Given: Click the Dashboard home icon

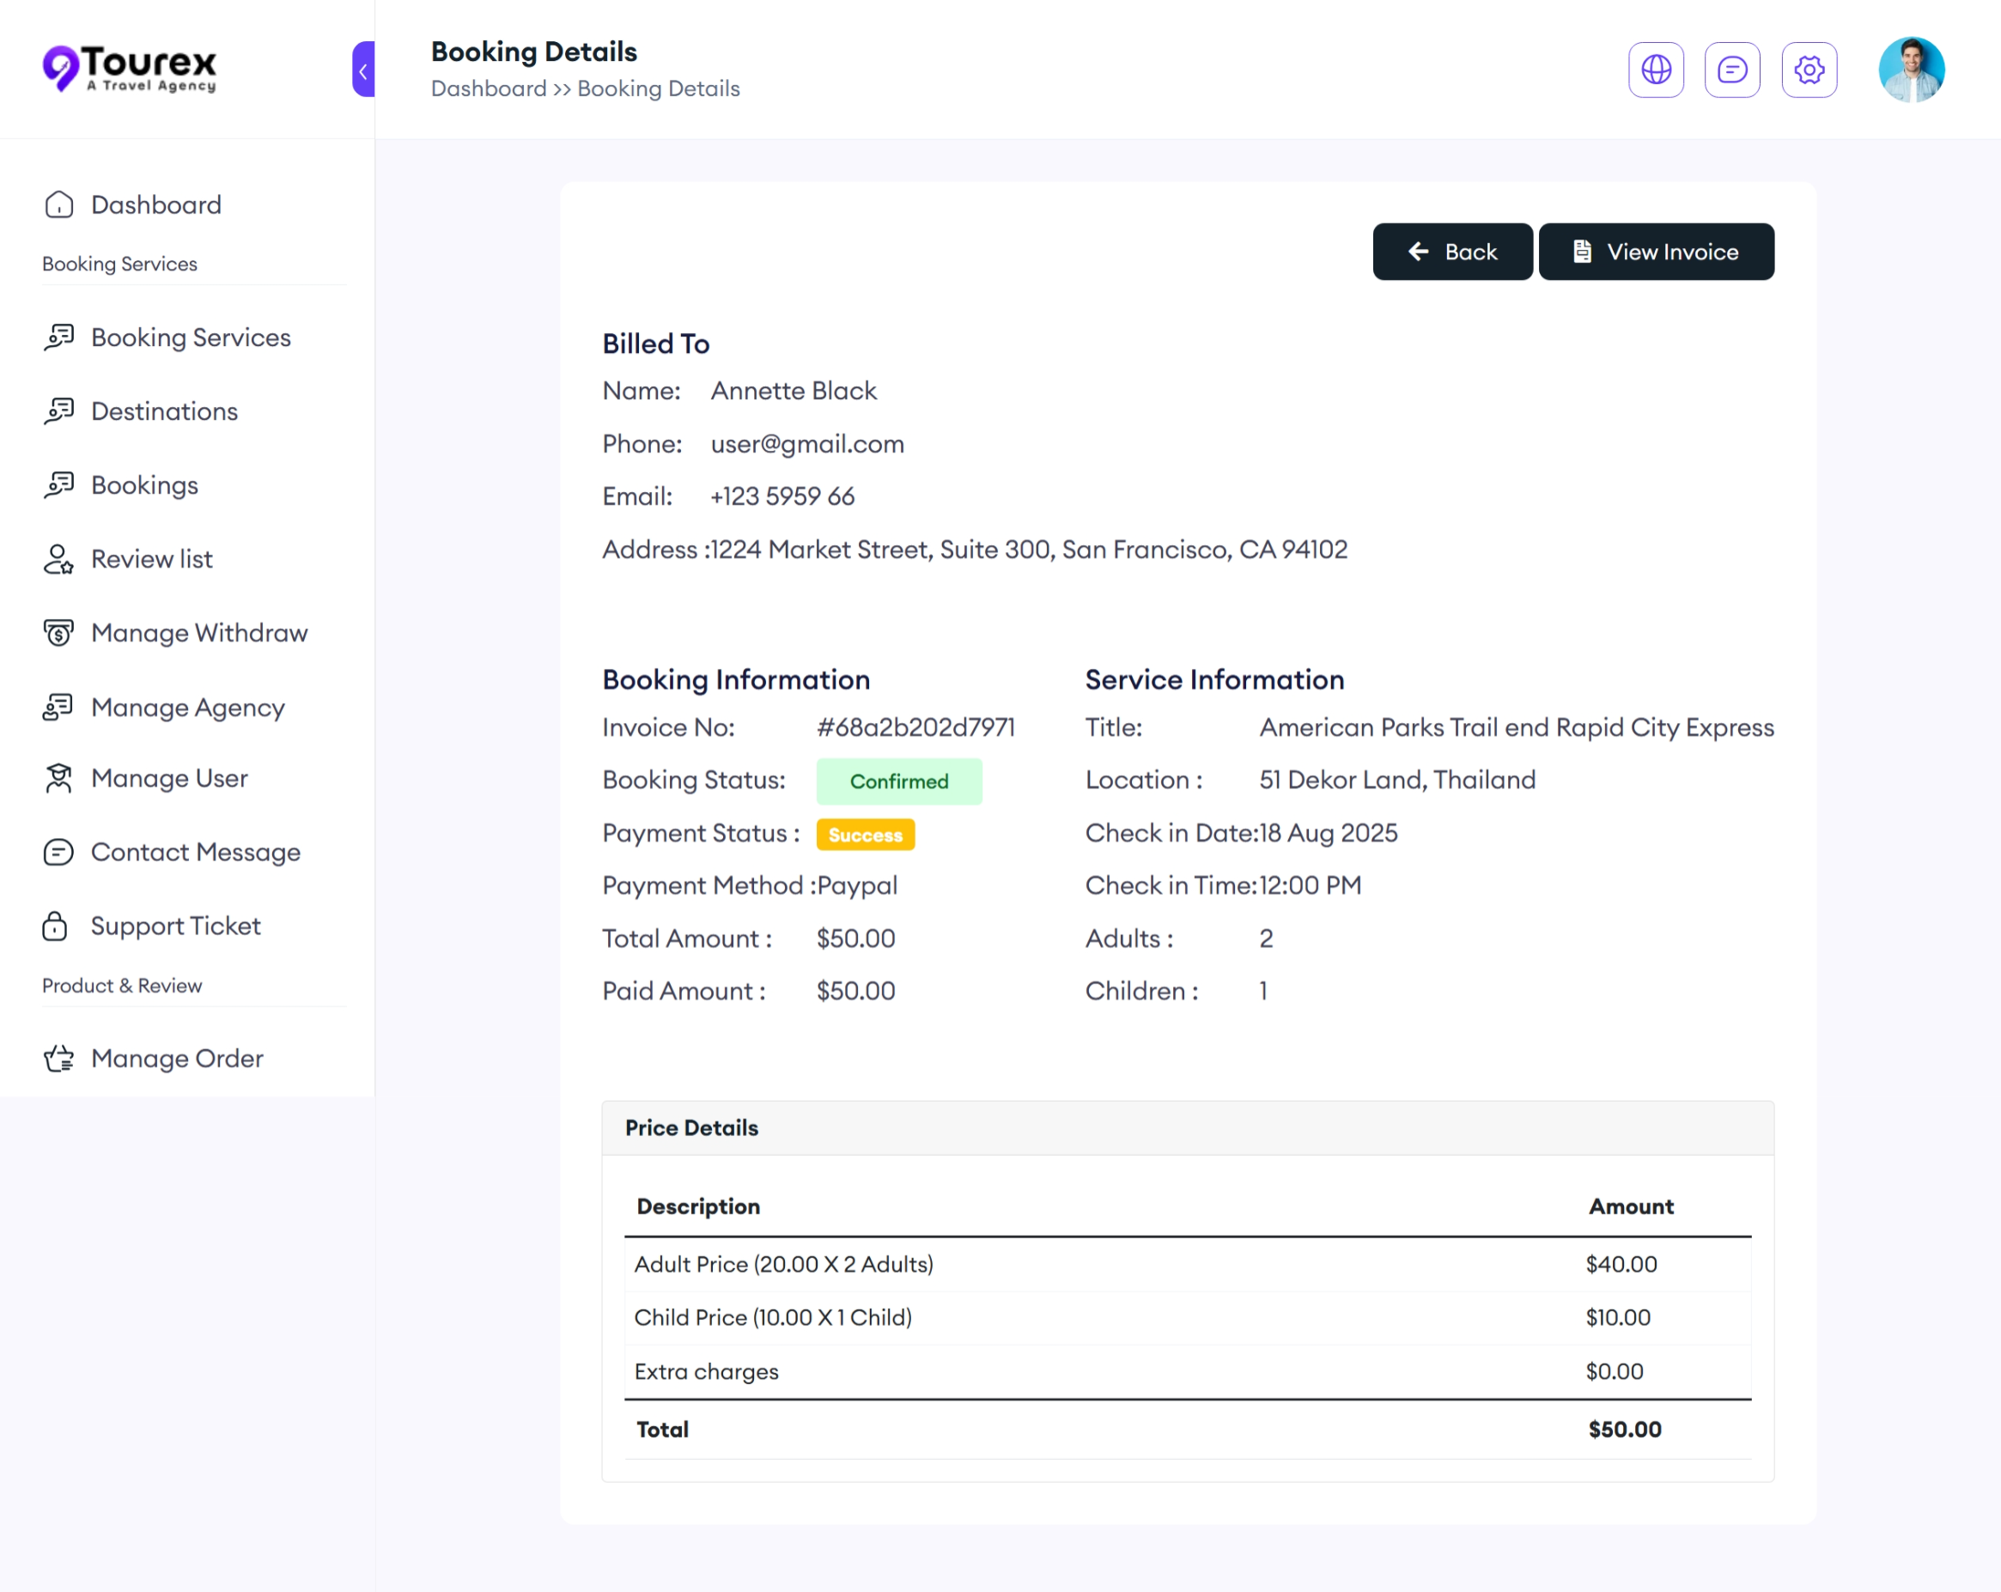Looking at the screenshot, I should click(58, 204).
